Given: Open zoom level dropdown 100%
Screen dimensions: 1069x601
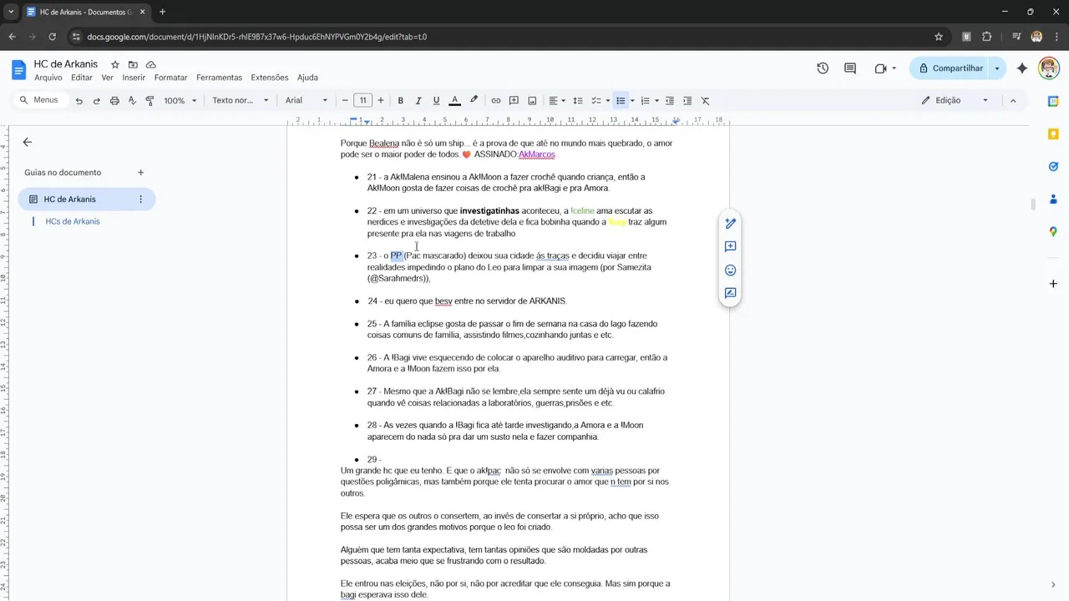Looking at the screenshot, I should (180, 100).
